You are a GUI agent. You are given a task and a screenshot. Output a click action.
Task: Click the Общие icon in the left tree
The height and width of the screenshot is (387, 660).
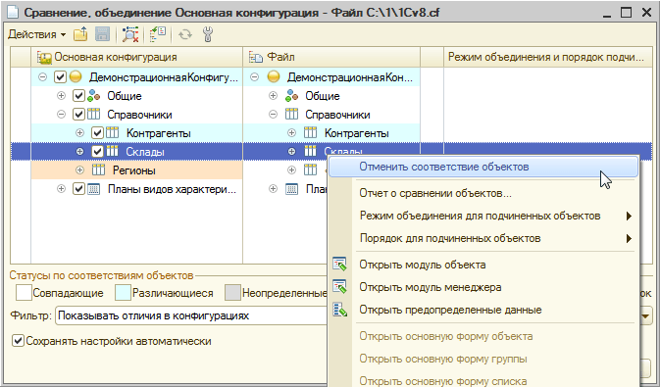tap(93, 96)
